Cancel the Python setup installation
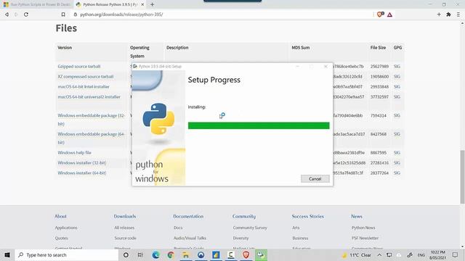 315,179
